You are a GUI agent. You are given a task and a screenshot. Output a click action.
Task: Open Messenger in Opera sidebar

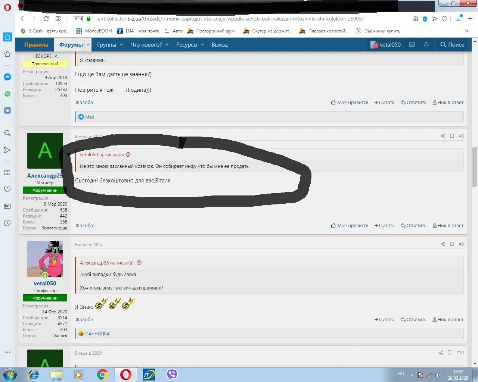coord(7,77)
